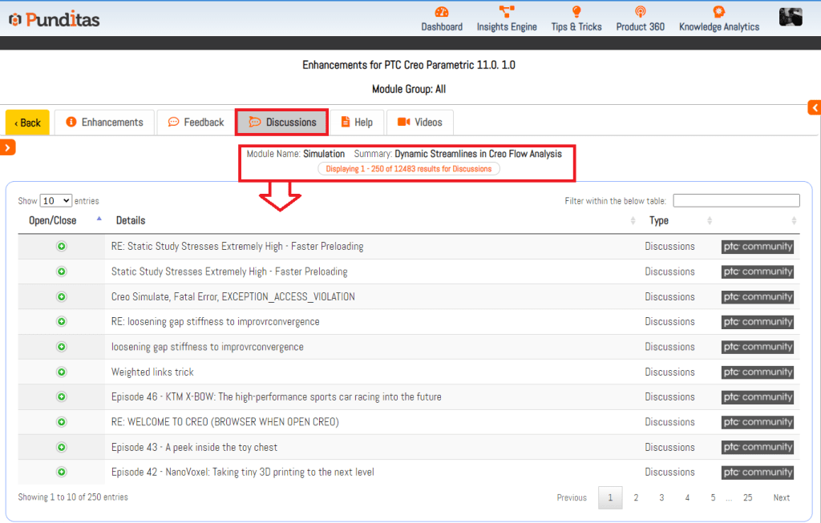This screenshot has height=523, width=821.
Task: Expand the 'Creo Simulate, Fatal Error' row
Action: coord(62,297)
